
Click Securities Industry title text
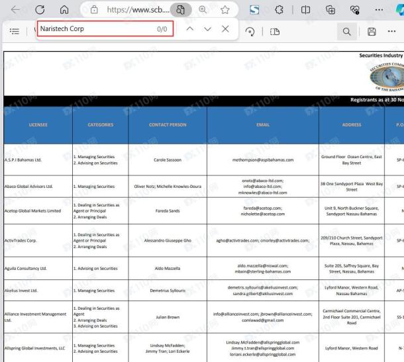(x=381, y=56)
